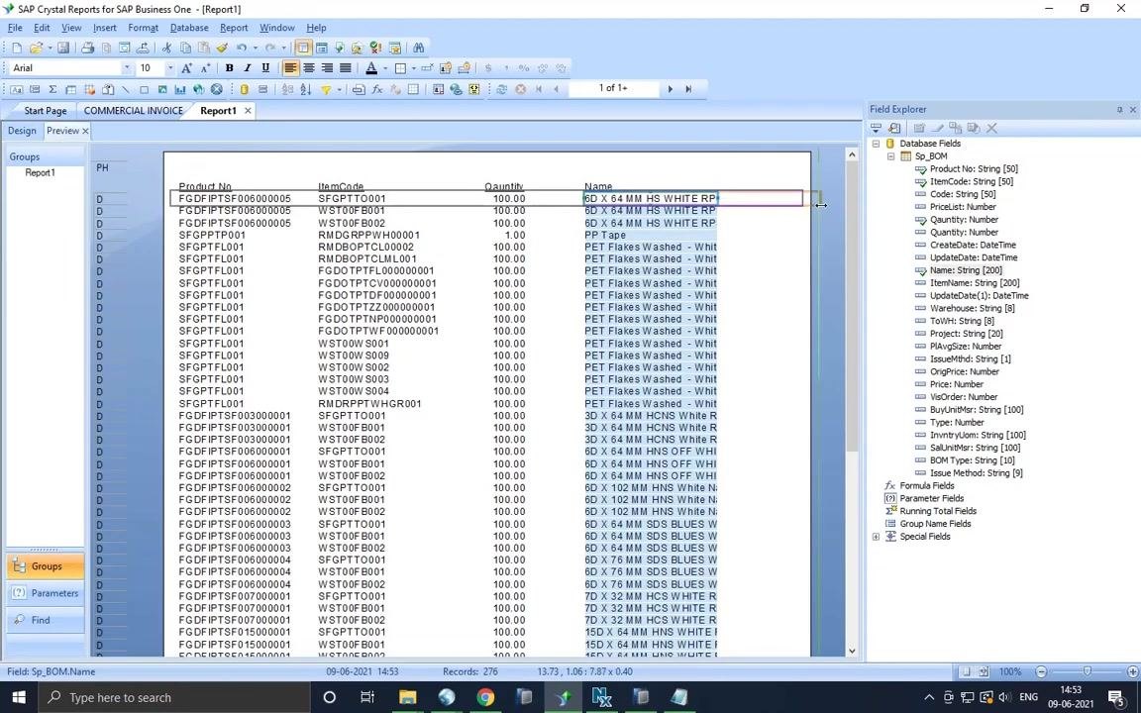
Task: Click the Format Painter brush icon
Action: pyautogui.click(x=222, y=48)
